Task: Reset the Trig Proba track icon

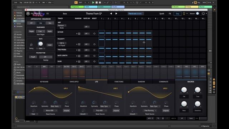Action: [x=94, y=50]
